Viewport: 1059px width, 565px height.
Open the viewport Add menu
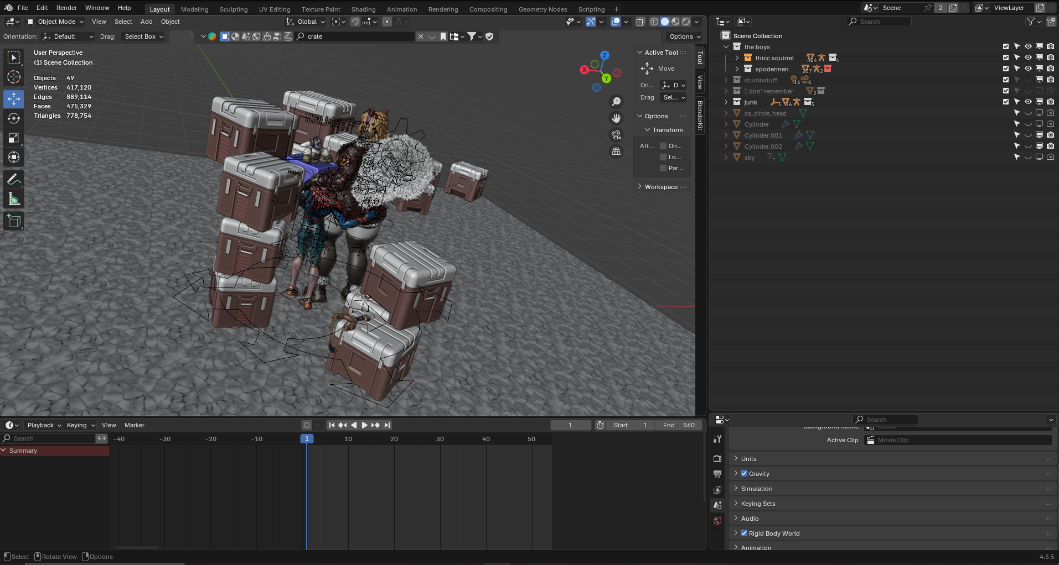point(147,22)
